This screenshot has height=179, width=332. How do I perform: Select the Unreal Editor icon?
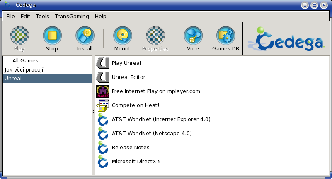click(x=103, y=77)
